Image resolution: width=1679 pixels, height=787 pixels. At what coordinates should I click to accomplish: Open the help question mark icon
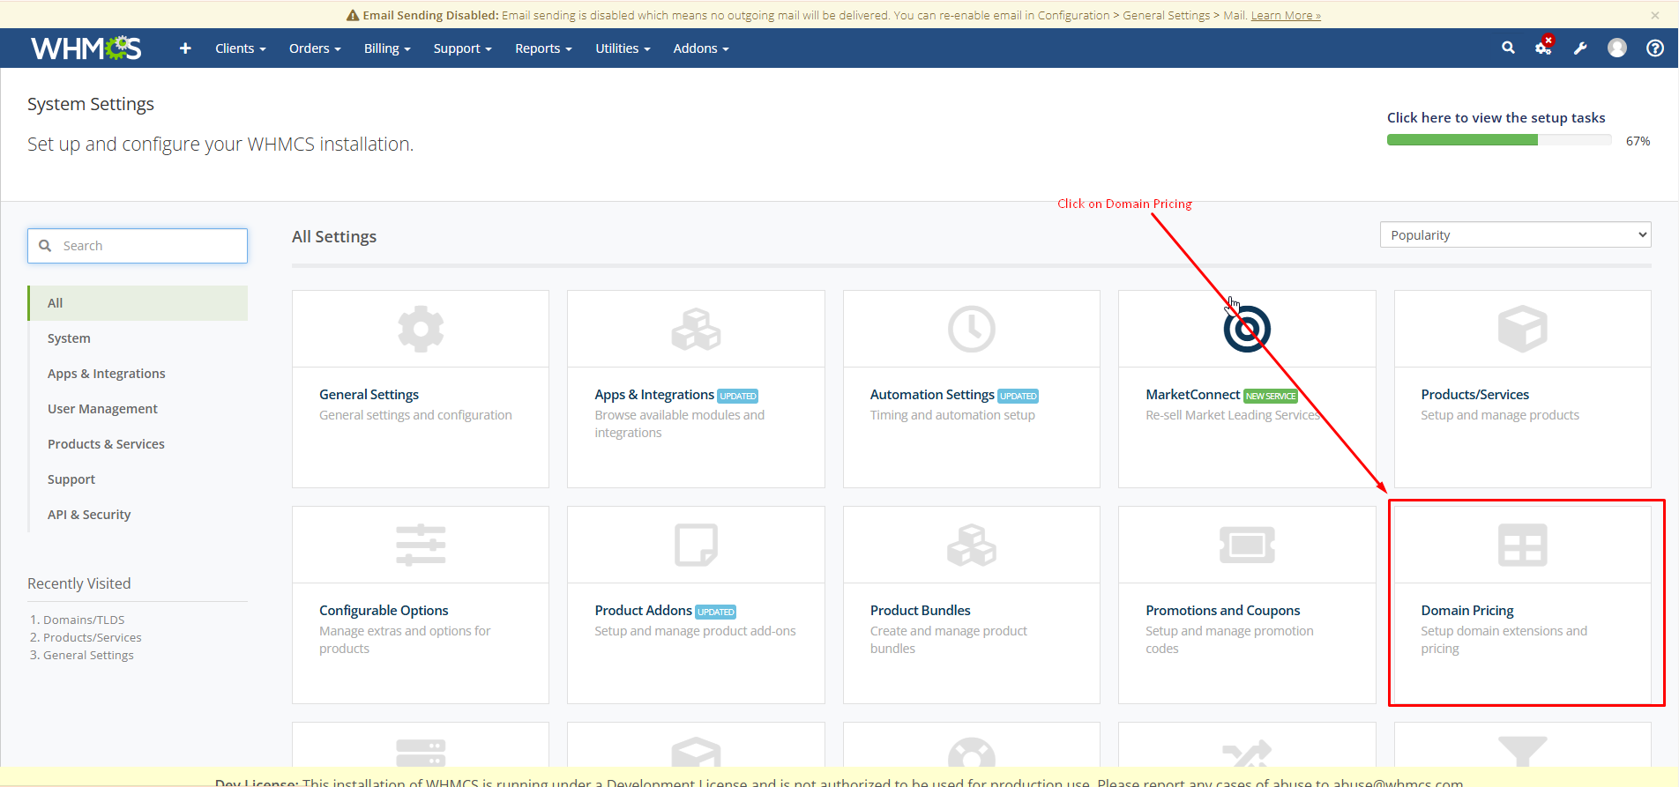pos(1655,48)
